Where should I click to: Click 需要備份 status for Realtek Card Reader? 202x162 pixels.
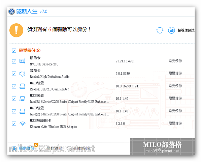(175, 86)
